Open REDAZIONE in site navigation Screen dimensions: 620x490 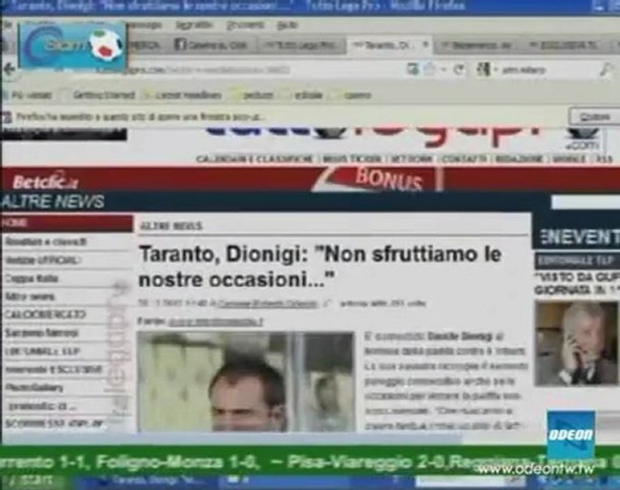click(x=519, y=159)
